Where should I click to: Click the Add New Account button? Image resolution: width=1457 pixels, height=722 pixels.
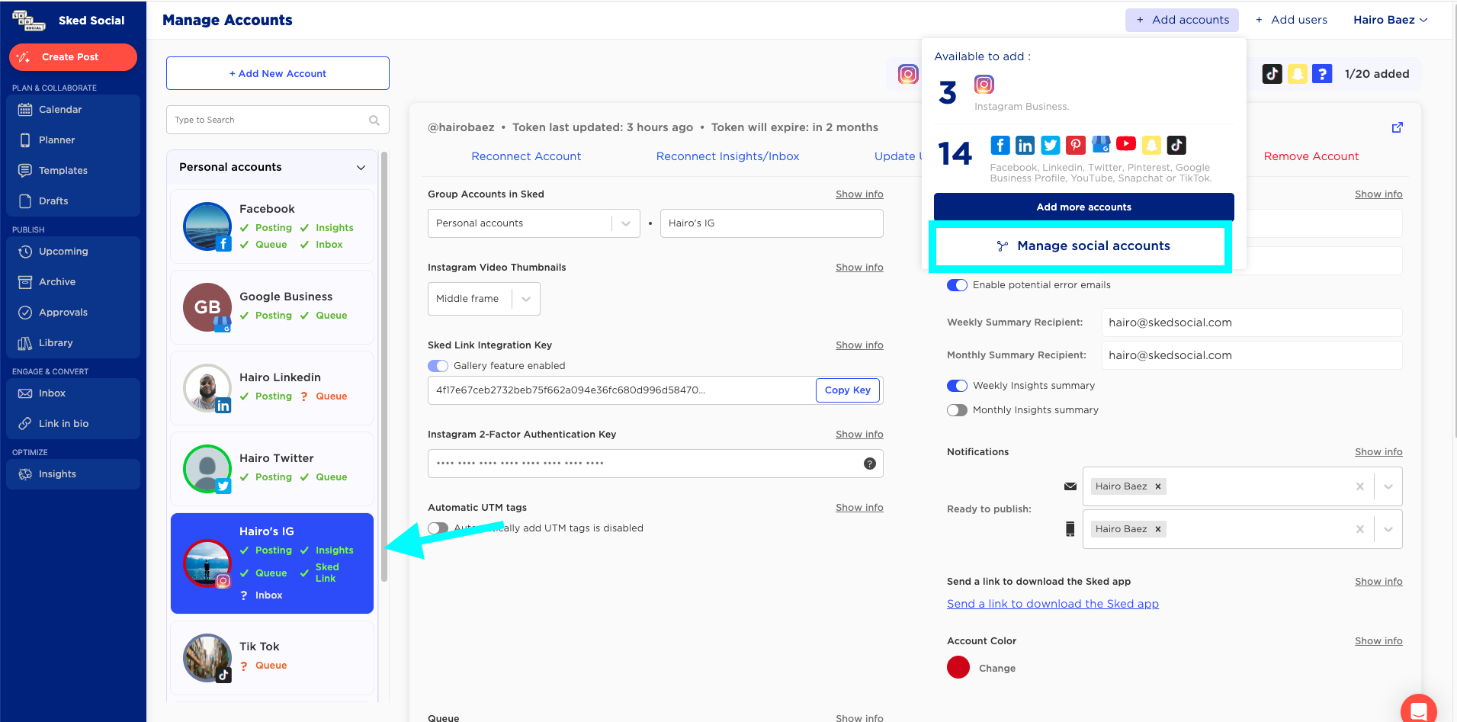pyautogui.click(x=278, y=73)
